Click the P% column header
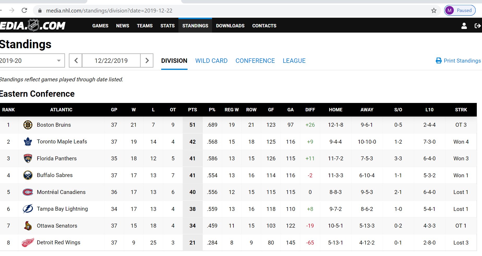This screenshot has width=482, height=256. (x=212, y=110)
